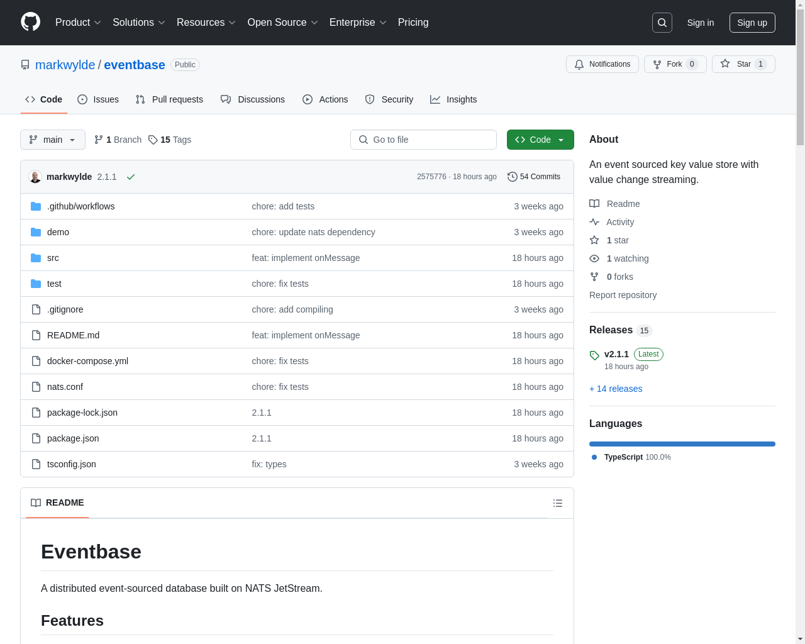Screen dimensions: 805x644
Task: Expand the Resources menu
Action: (x=206, y=23)
